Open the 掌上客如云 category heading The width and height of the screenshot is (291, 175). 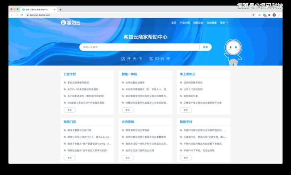(x=187, y=74)
